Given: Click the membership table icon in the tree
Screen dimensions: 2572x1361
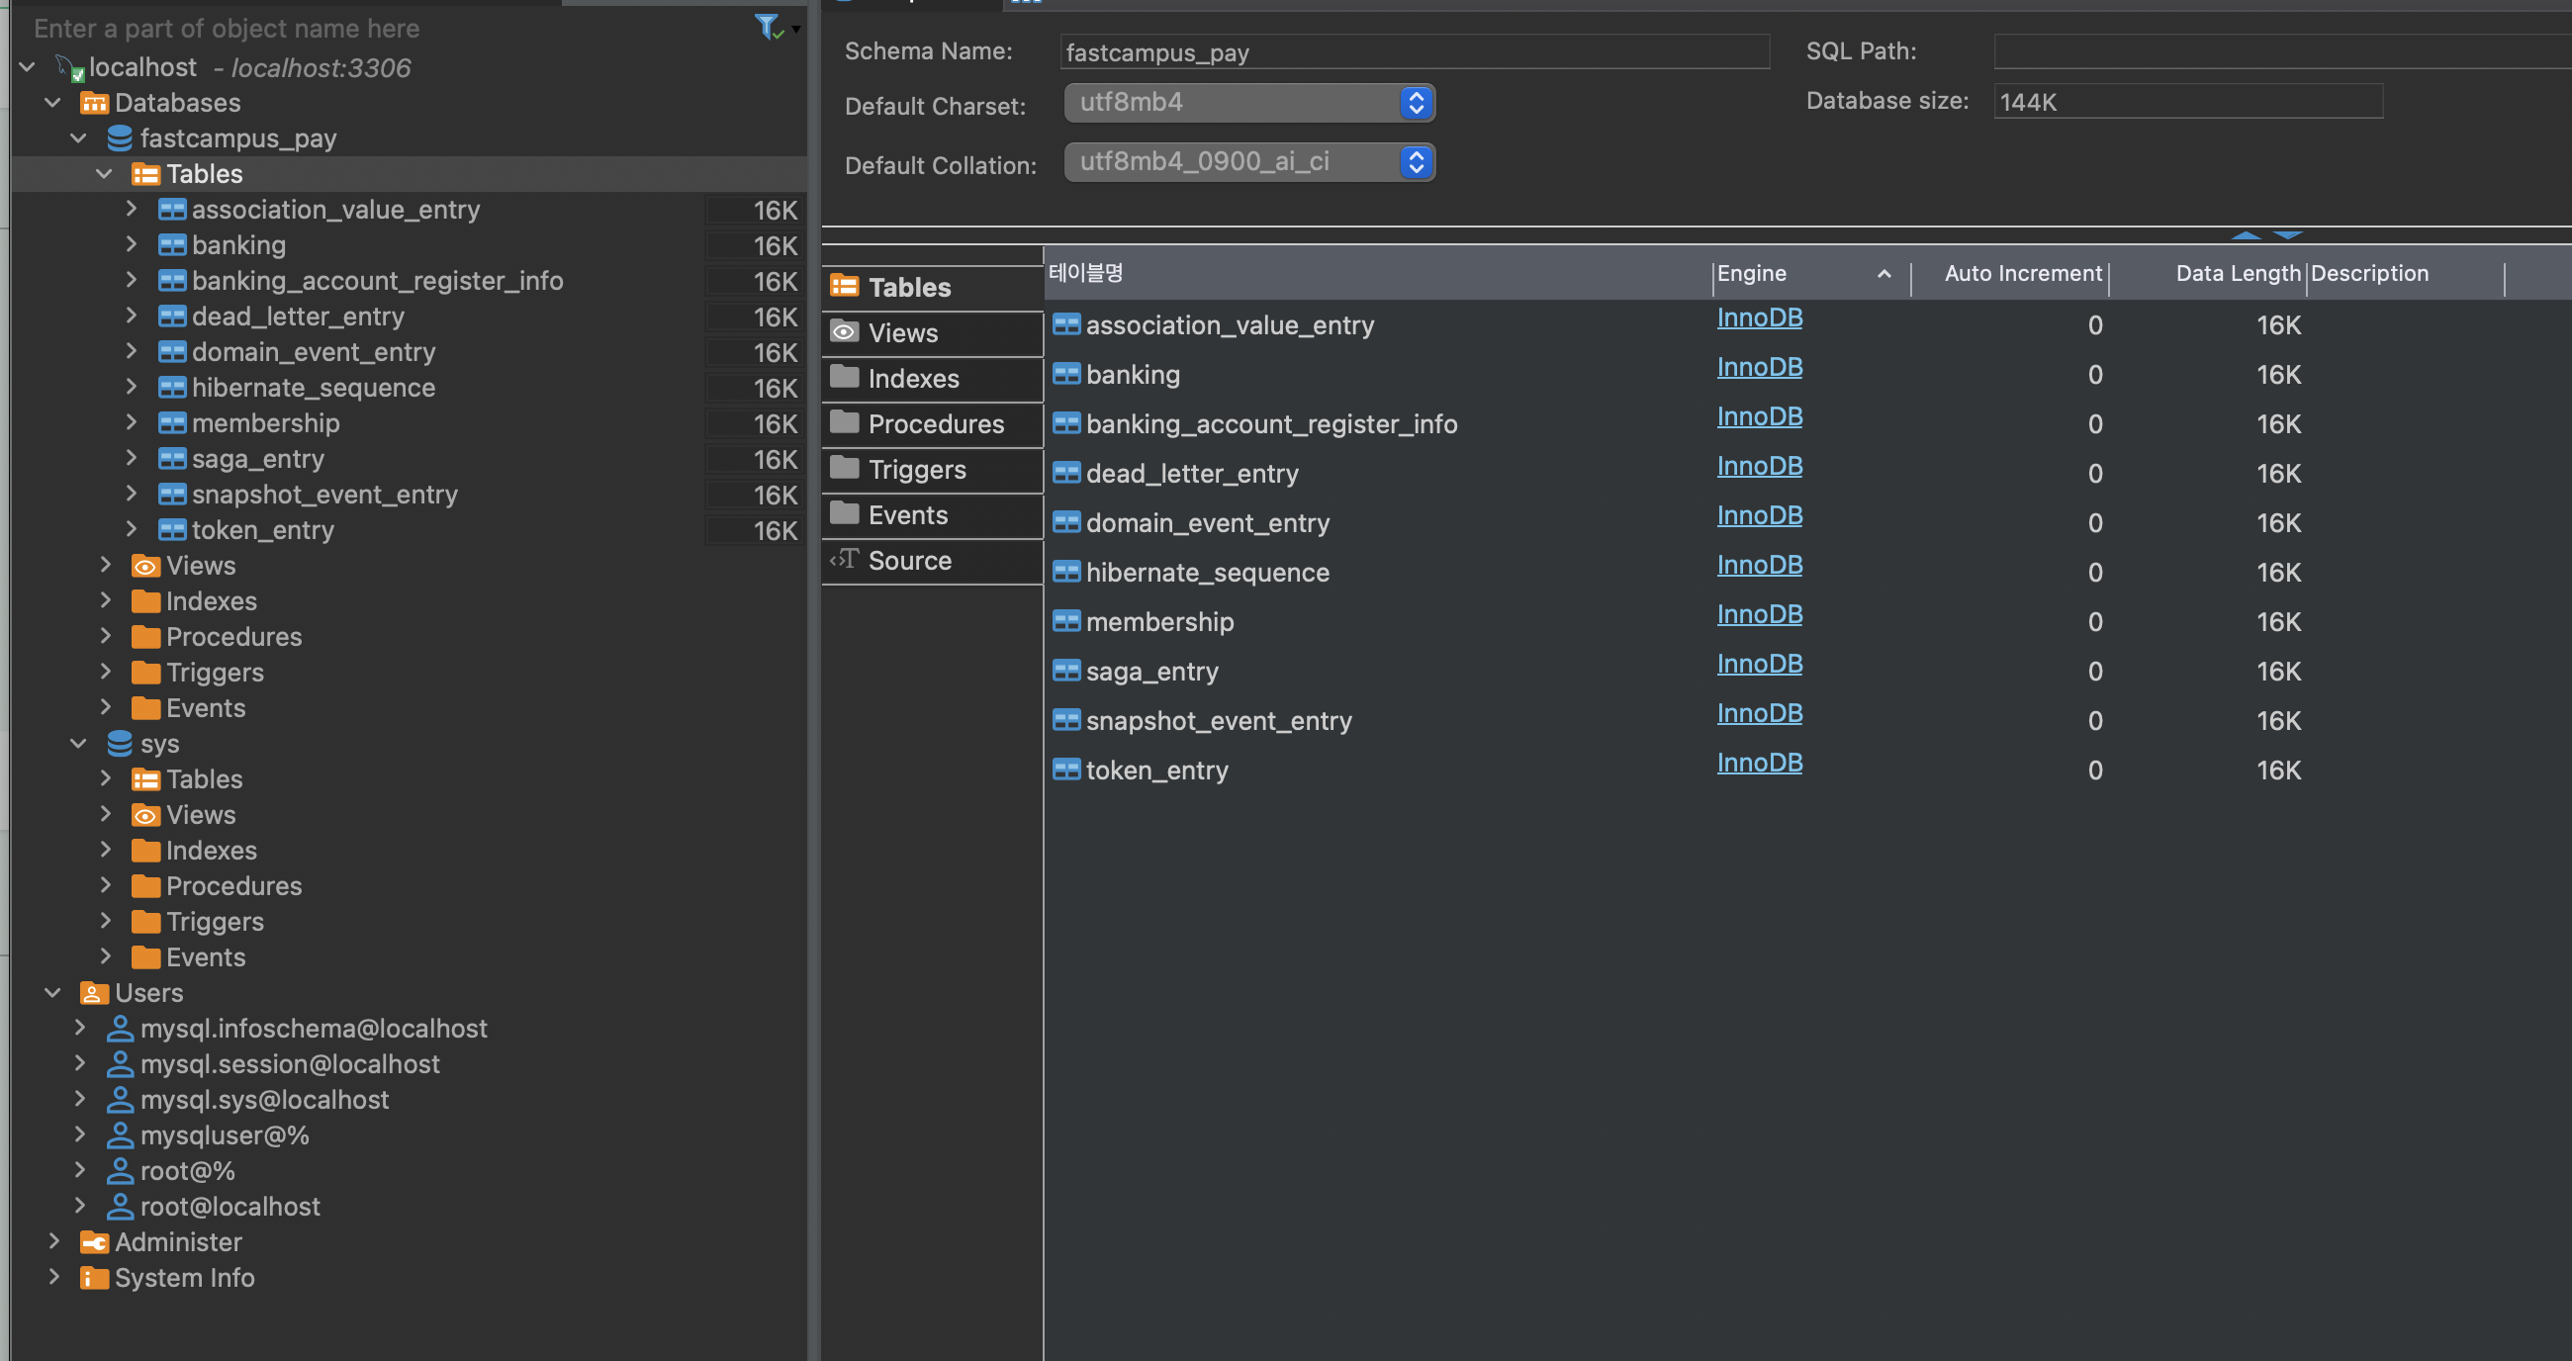Looking at the screenshot, I should [x=172, y=423].
